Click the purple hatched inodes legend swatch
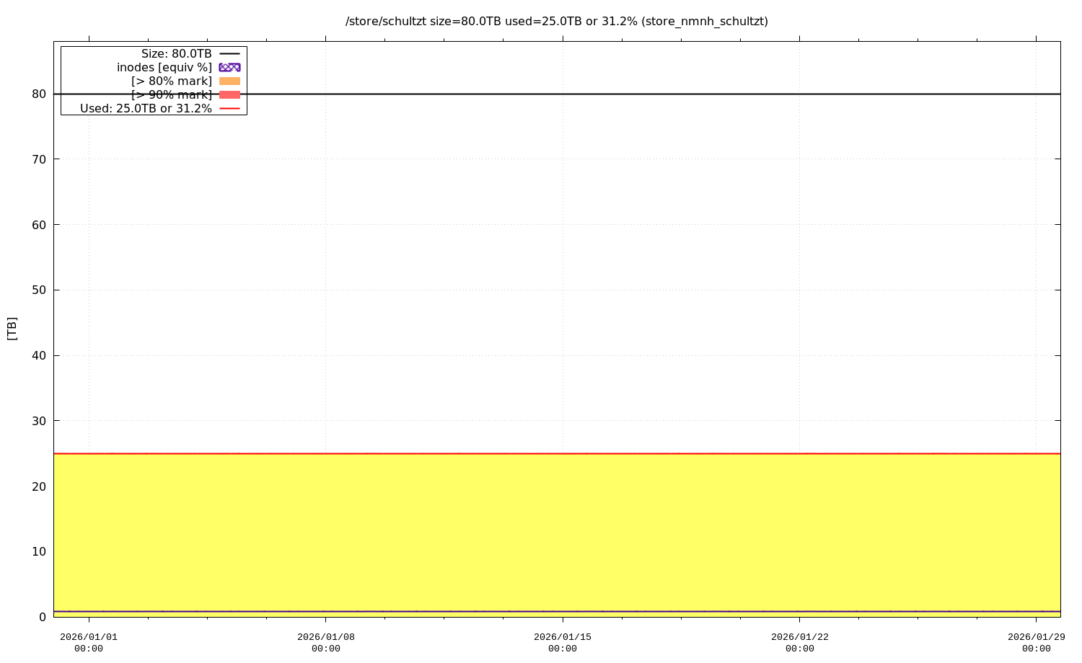1082x663 pixels. click(229, 67)
